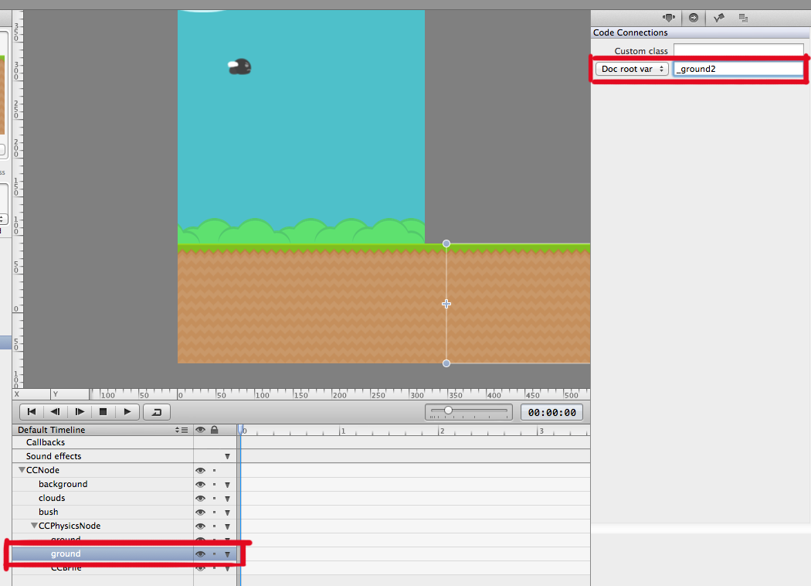Toggle visibility of the clouds layer
The height and width of the screenshot is (586, 811).
pyautogui.click(x=200, y=498)
